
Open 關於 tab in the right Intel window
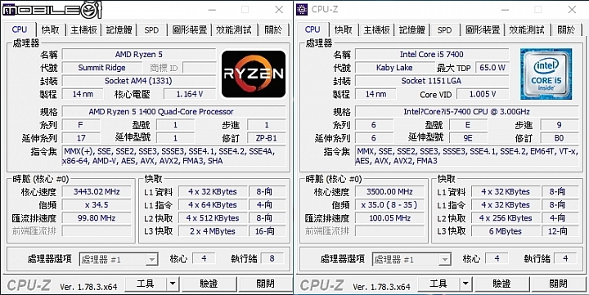click(566, 29)
